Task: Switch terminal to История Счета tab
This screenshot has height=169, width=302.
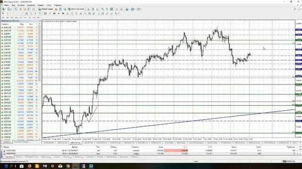Action: pos(32,157)
